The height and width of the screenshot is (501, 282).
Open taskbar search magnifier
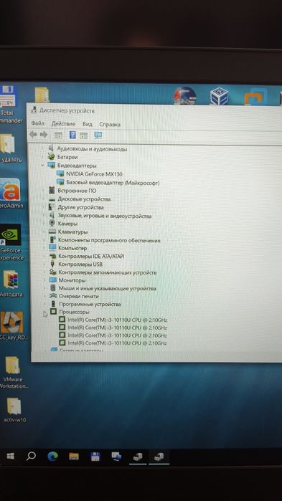point(31,456)
